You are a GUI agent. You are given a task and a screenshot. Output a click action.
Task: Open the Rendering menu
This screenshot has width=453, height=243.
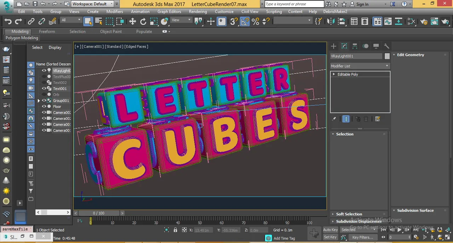(x=198, y=11)
